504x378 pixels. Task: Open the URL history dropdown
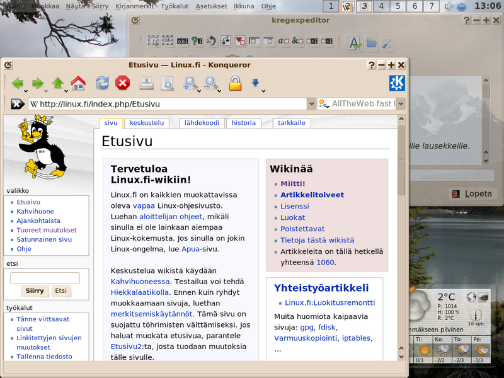tap(311, 103)
